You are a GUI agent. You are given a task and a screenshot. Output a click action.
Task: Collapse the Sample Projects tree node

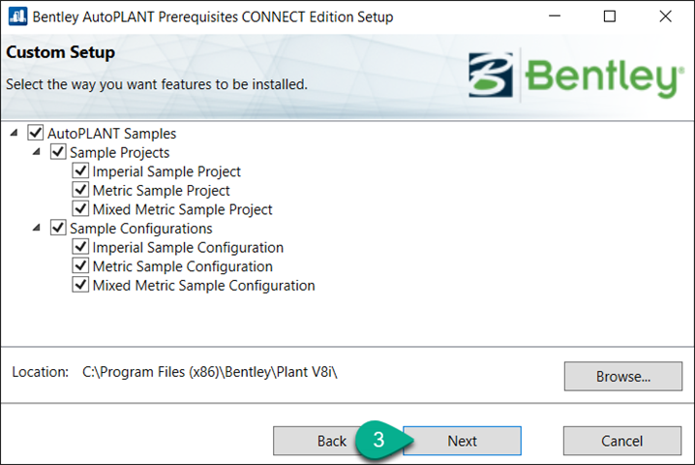(37, 152)
